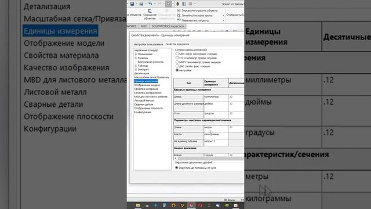Open the Переместить объекты dropdown arrow

click(x=223, y=21)
